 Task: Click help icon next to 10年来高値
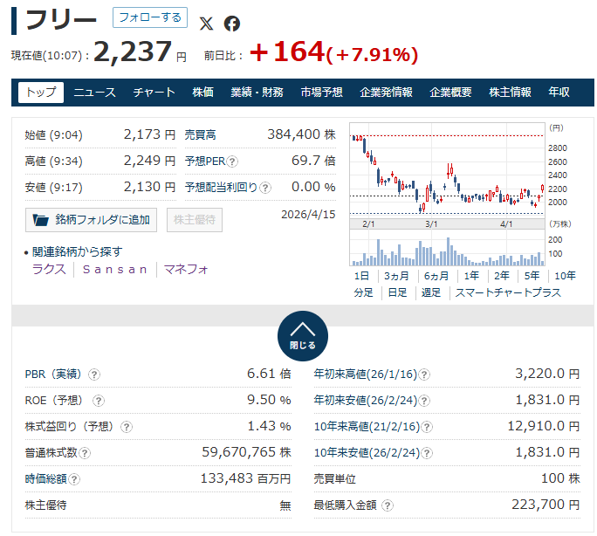click(x=427, y=427)
